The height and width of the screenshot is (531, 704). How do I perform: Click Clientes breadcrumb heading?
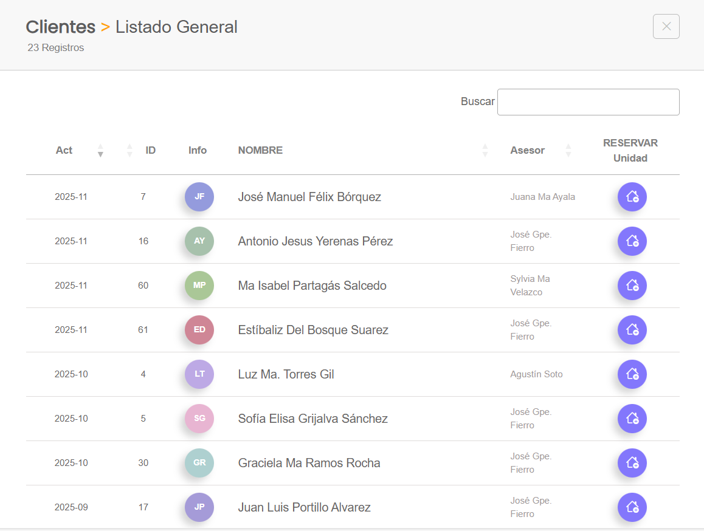(x=60, y=27)
